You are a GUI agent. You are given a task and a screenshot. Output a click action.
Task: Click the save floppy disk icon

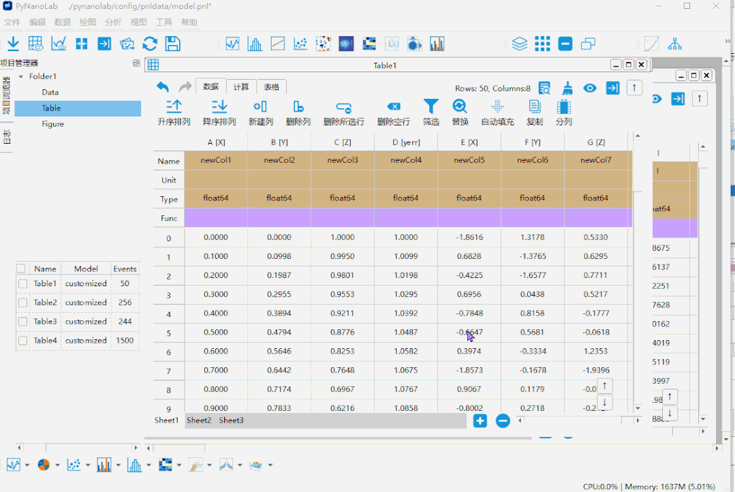[172, 44]
